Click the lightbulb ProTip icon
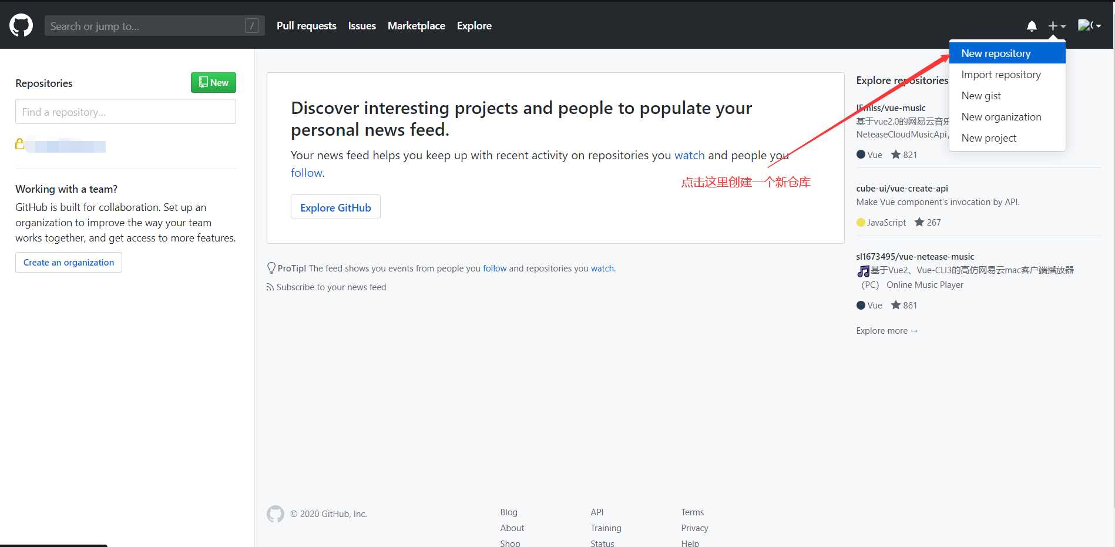Image resolution: width=1115 pixels, height=547 pixels. (x=271, y=269)
